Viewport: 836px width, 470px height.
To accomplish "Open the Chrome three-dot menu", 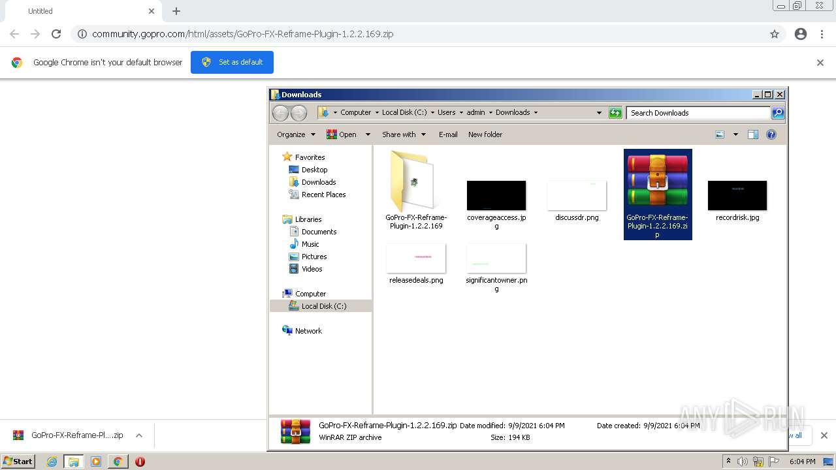I will point(822,34).
